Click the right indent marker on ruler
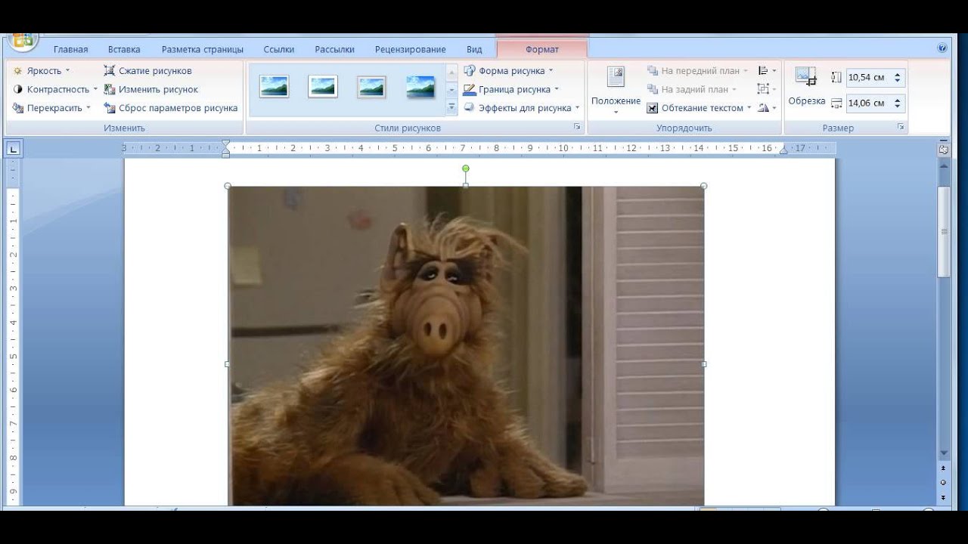Image resolution: width=968 pixels, height=544 pixels. click(x=783, y=151)
